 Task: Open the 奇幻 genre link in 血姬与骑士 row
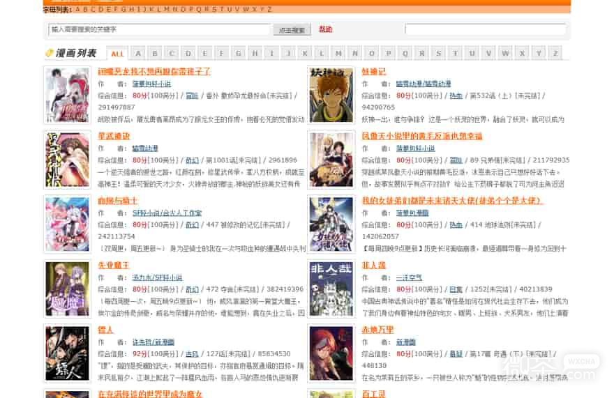192,225
